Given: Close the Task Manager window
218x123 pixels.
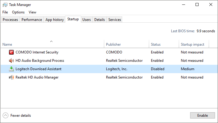Looking at the screenshot, I should (x=211, y=4).
